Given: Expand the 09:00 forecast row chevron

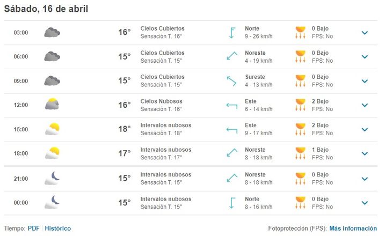Looking at the screenshot, I should 365,81.
